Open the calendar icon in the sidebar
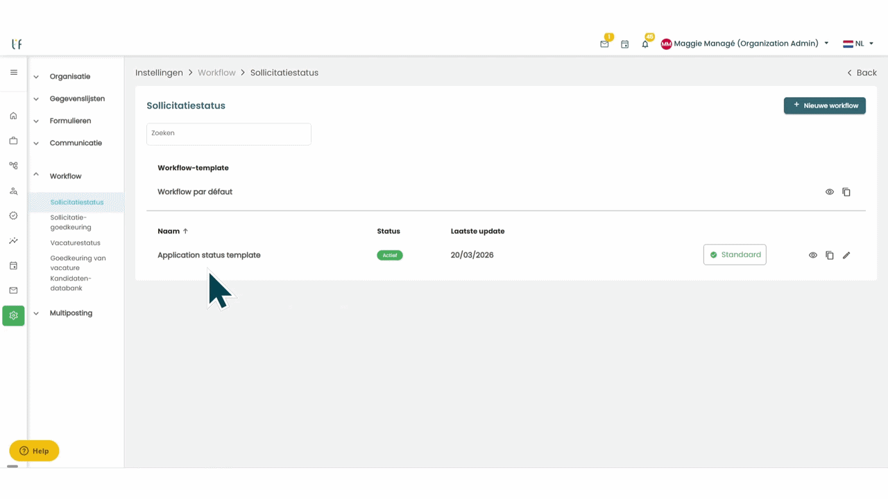888x499 pixels. tap(13, 265)
